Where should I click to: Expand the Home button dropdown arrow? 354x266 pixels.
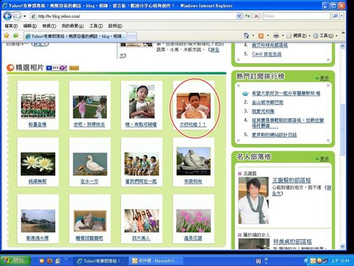[253, 35]
